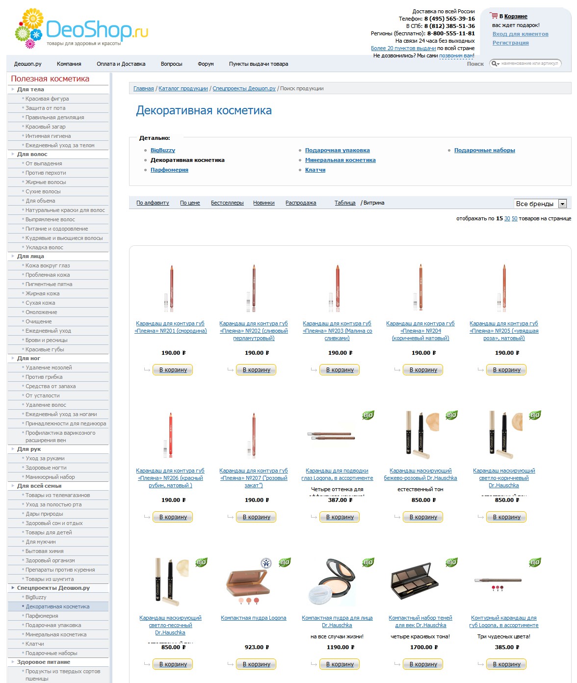Open Каталог продукции breadcrumb link
This screenshot has height=683, width=577.
pyautogui.click(x=183, y=88)
